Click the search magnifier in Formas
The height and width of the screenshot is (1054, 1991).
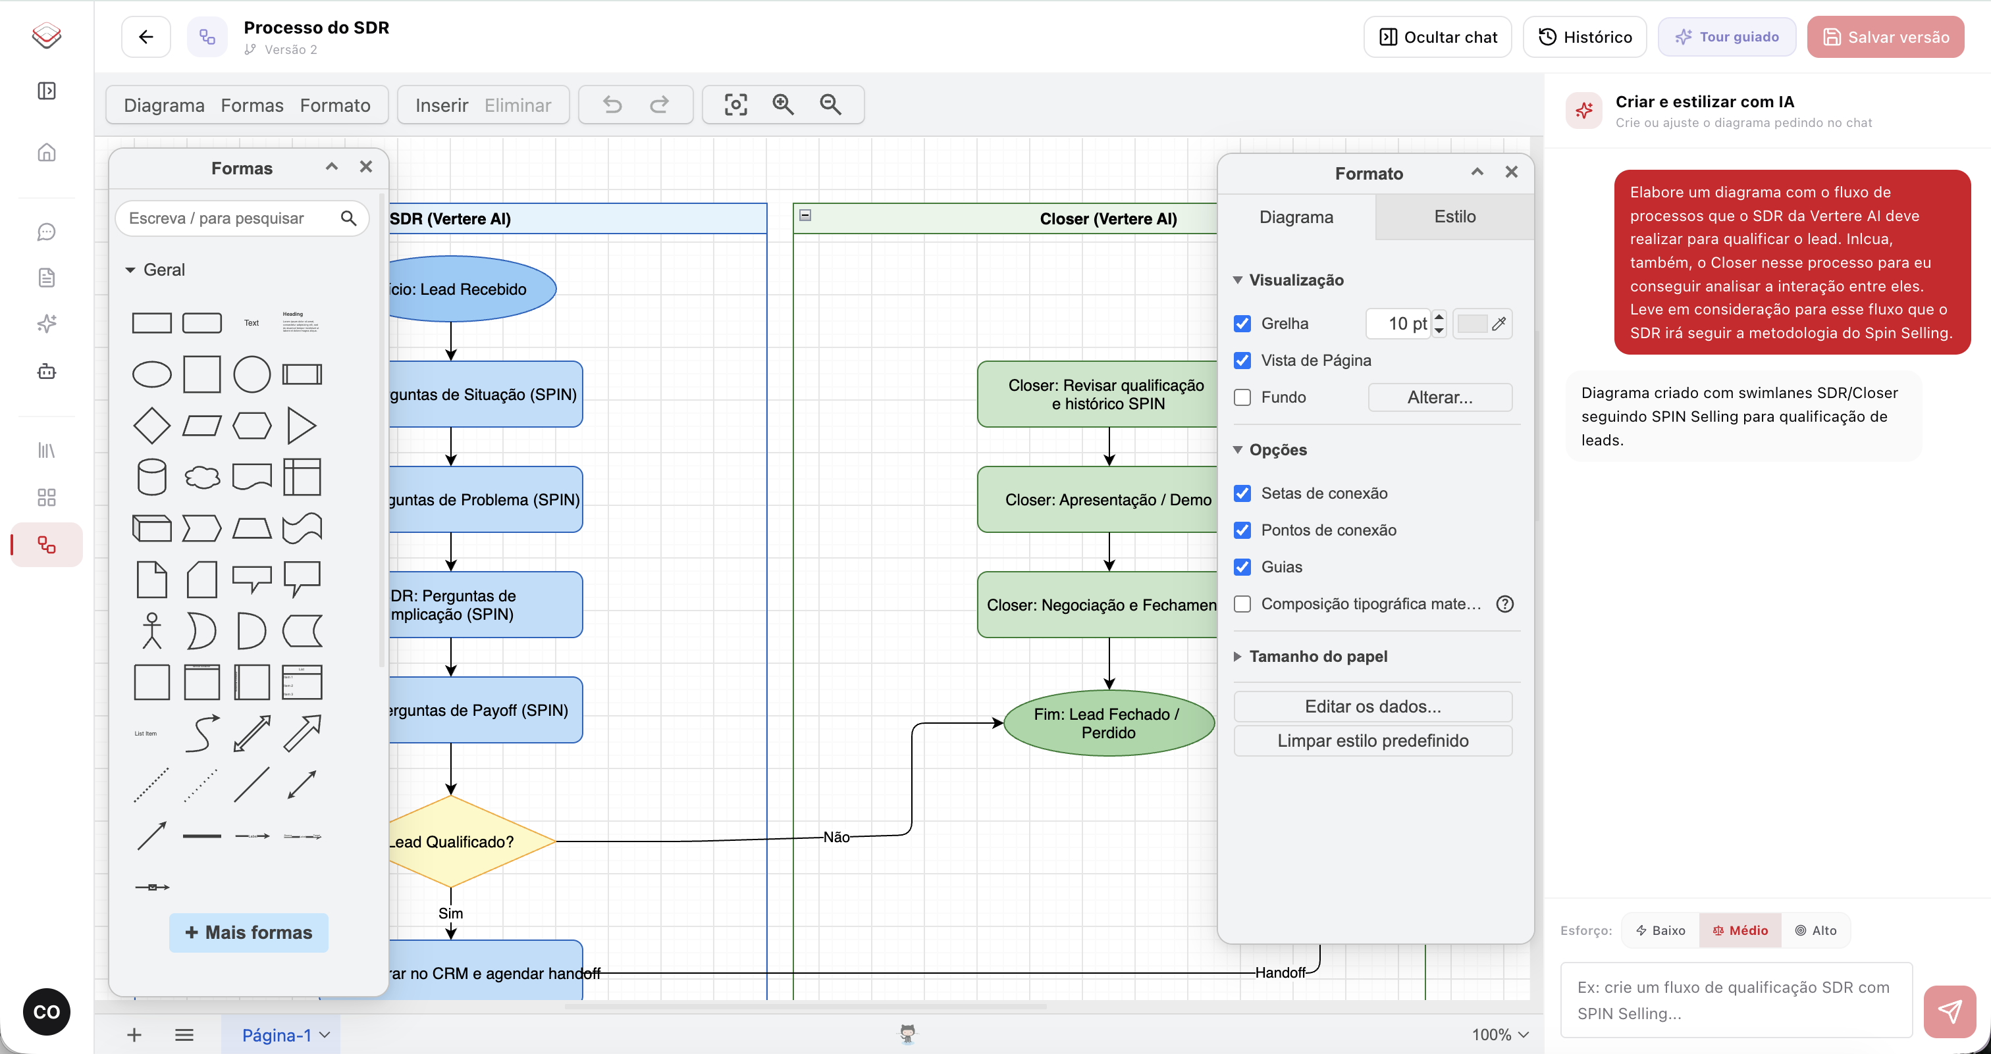click(x=348, y=218)
